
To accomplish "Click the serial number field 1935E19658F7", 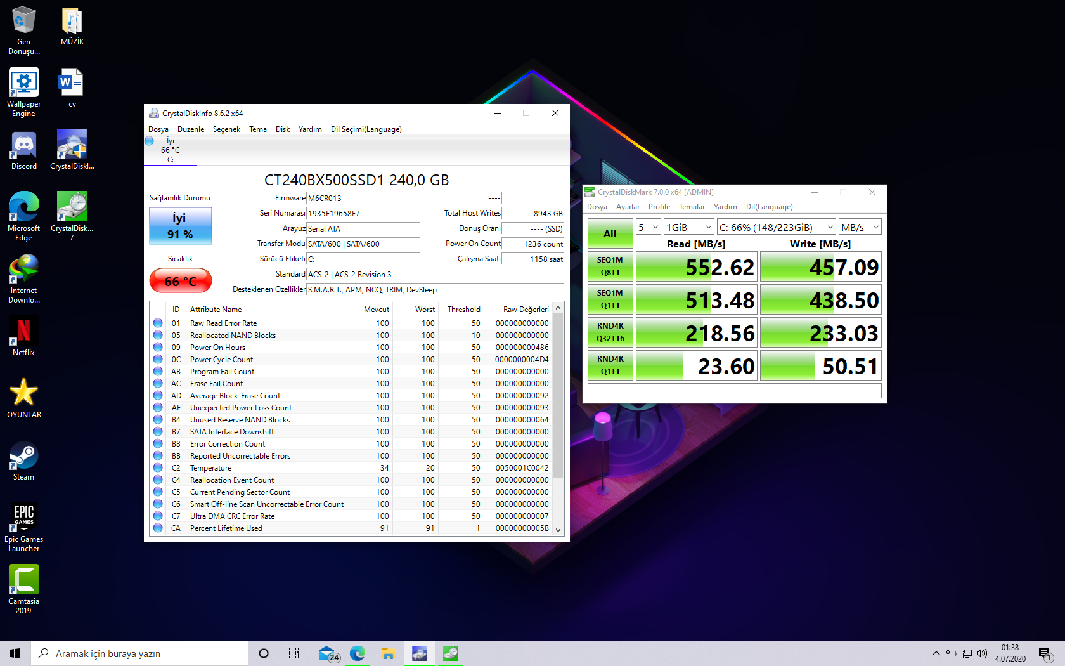I will click(363, 214).
